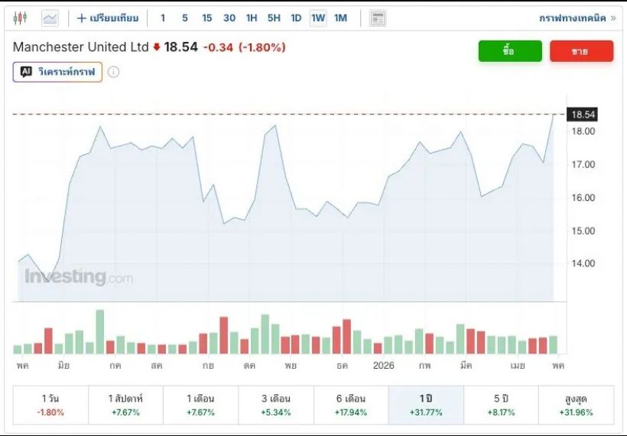Choose the 6 เดือน range tab
627x436 pixels.
click(x=351, y=405)
